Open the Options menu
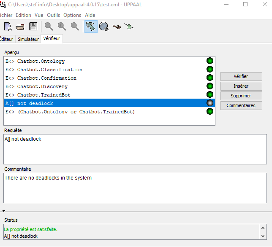Screen dimensions: 272x247 pyautogui.click(x=72, y=15)
